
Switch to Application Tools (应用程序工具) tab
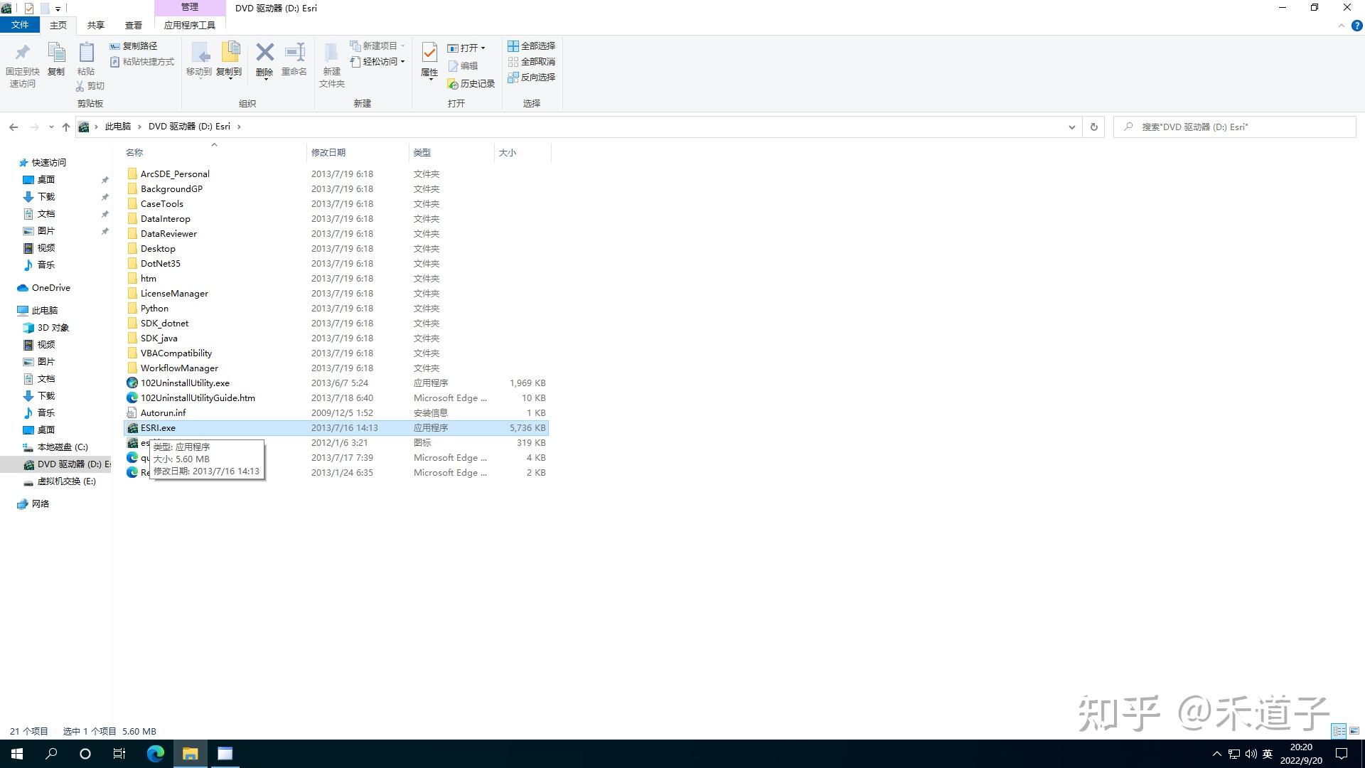coord(190,25)
